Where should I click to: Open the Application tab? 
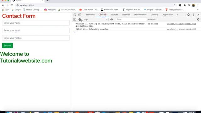[168, 15]
